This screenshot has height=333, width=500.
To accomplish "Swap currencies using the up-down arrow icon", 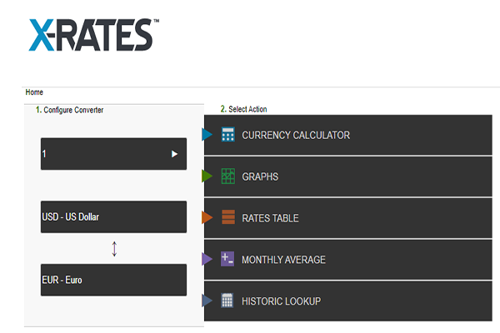I will coord(114,248).
